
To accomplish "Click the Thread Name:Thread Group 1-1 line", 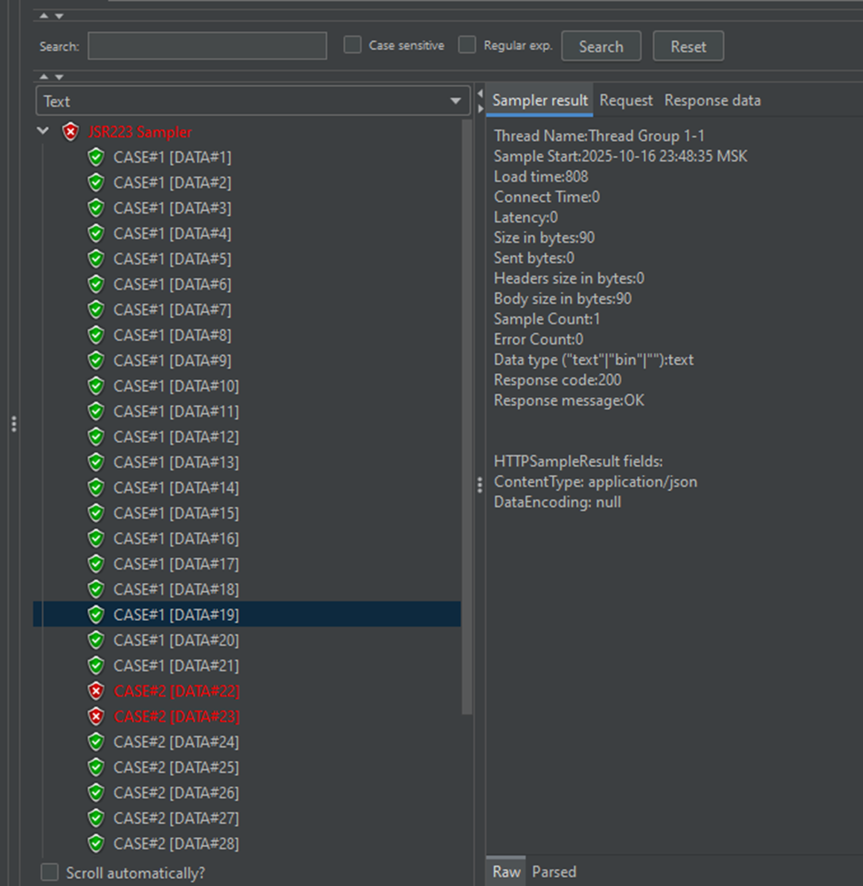I will [x=599, y=136].
